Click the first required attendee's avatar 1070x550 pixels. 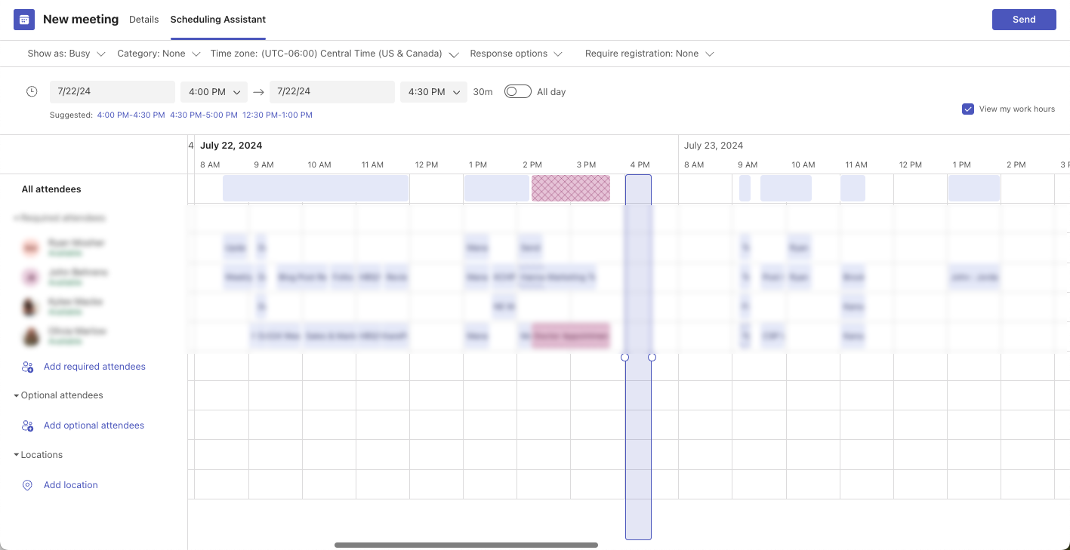point(31,247)
